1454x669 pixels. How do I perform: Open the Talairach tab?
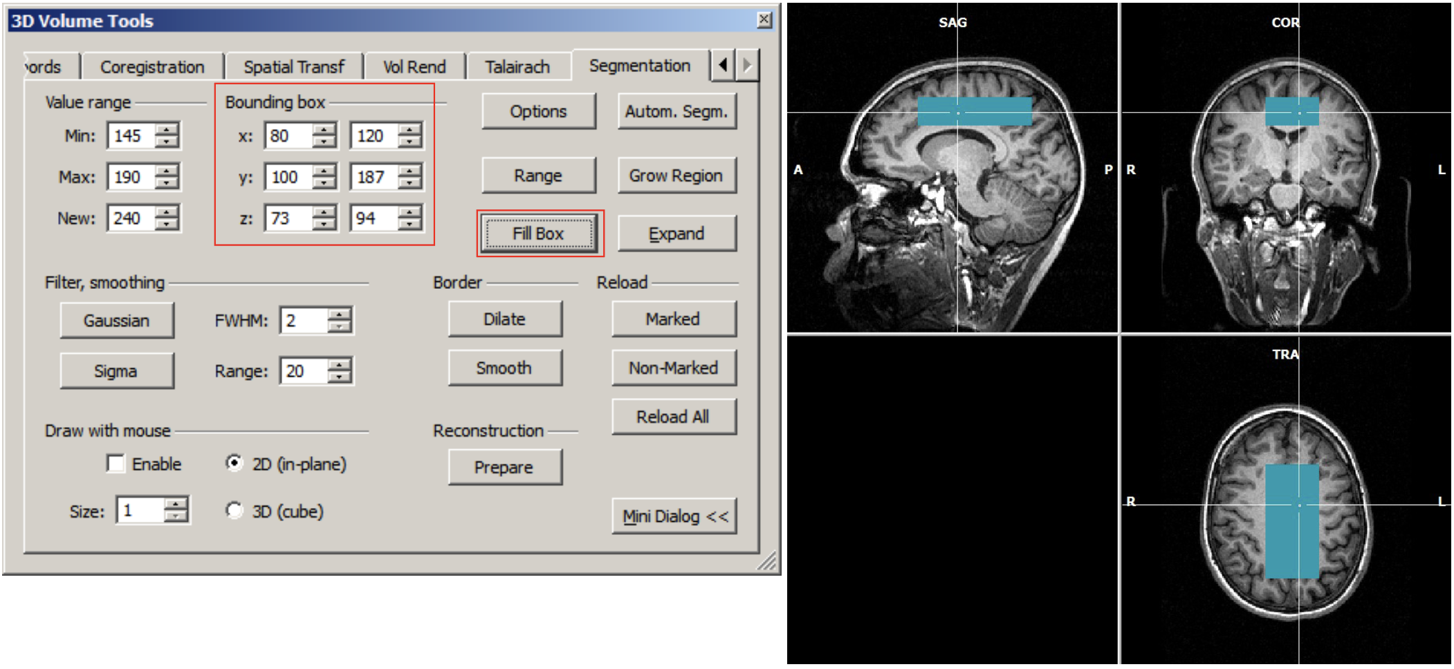click(517, 67)
